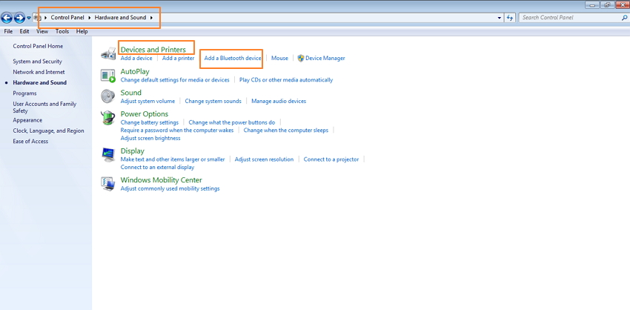Go back with the Back arrow button
Image resolution: width=630 pixels, height=310 pixels.
click(x=7, y=17)
